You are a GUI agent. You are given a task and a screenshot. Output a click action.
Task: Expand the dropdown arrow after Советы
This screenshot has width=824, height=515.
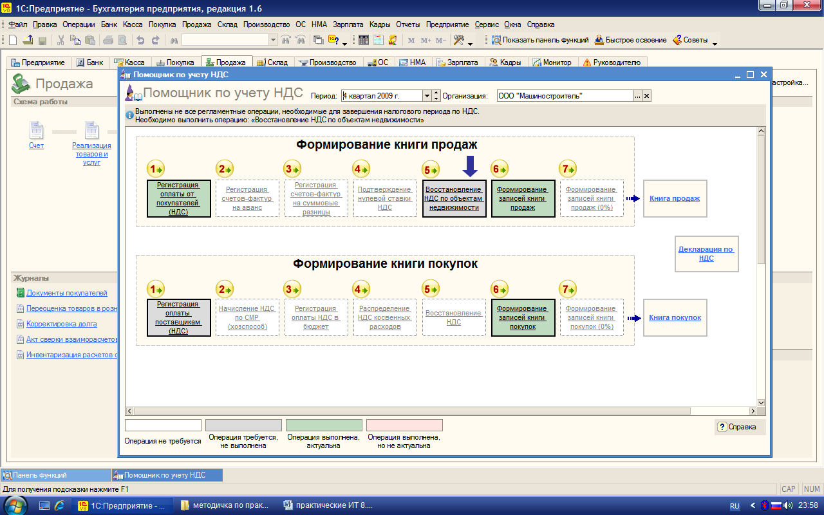715,43
